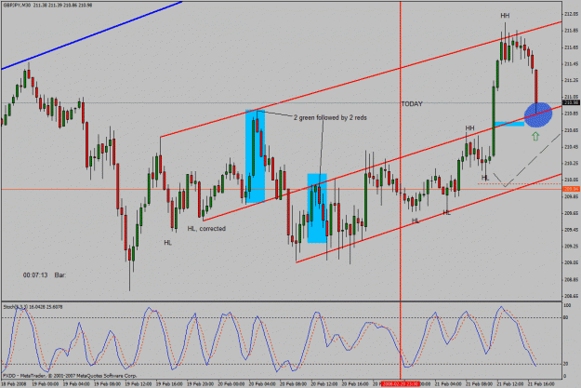Click the '21 Feb 16:00' time axis label
The height and width of the screenshot is (388, 581).
click(541, 383)
